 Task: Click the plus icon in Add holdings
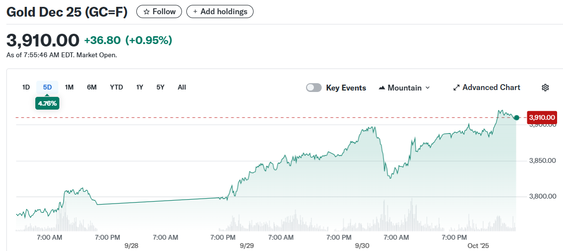pos(195,11)
